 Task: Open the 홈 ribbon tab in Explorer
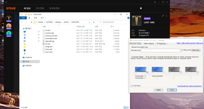tap(29, 18)
